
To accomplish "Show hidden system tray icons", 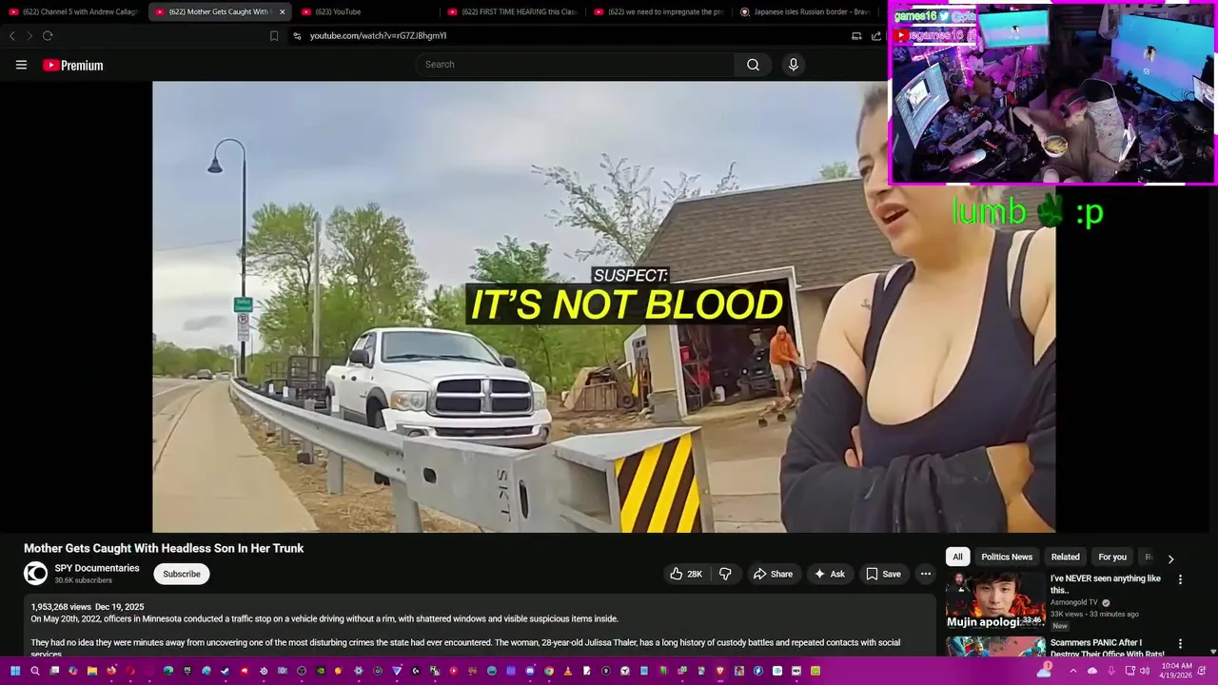I will click(1073, 671).
